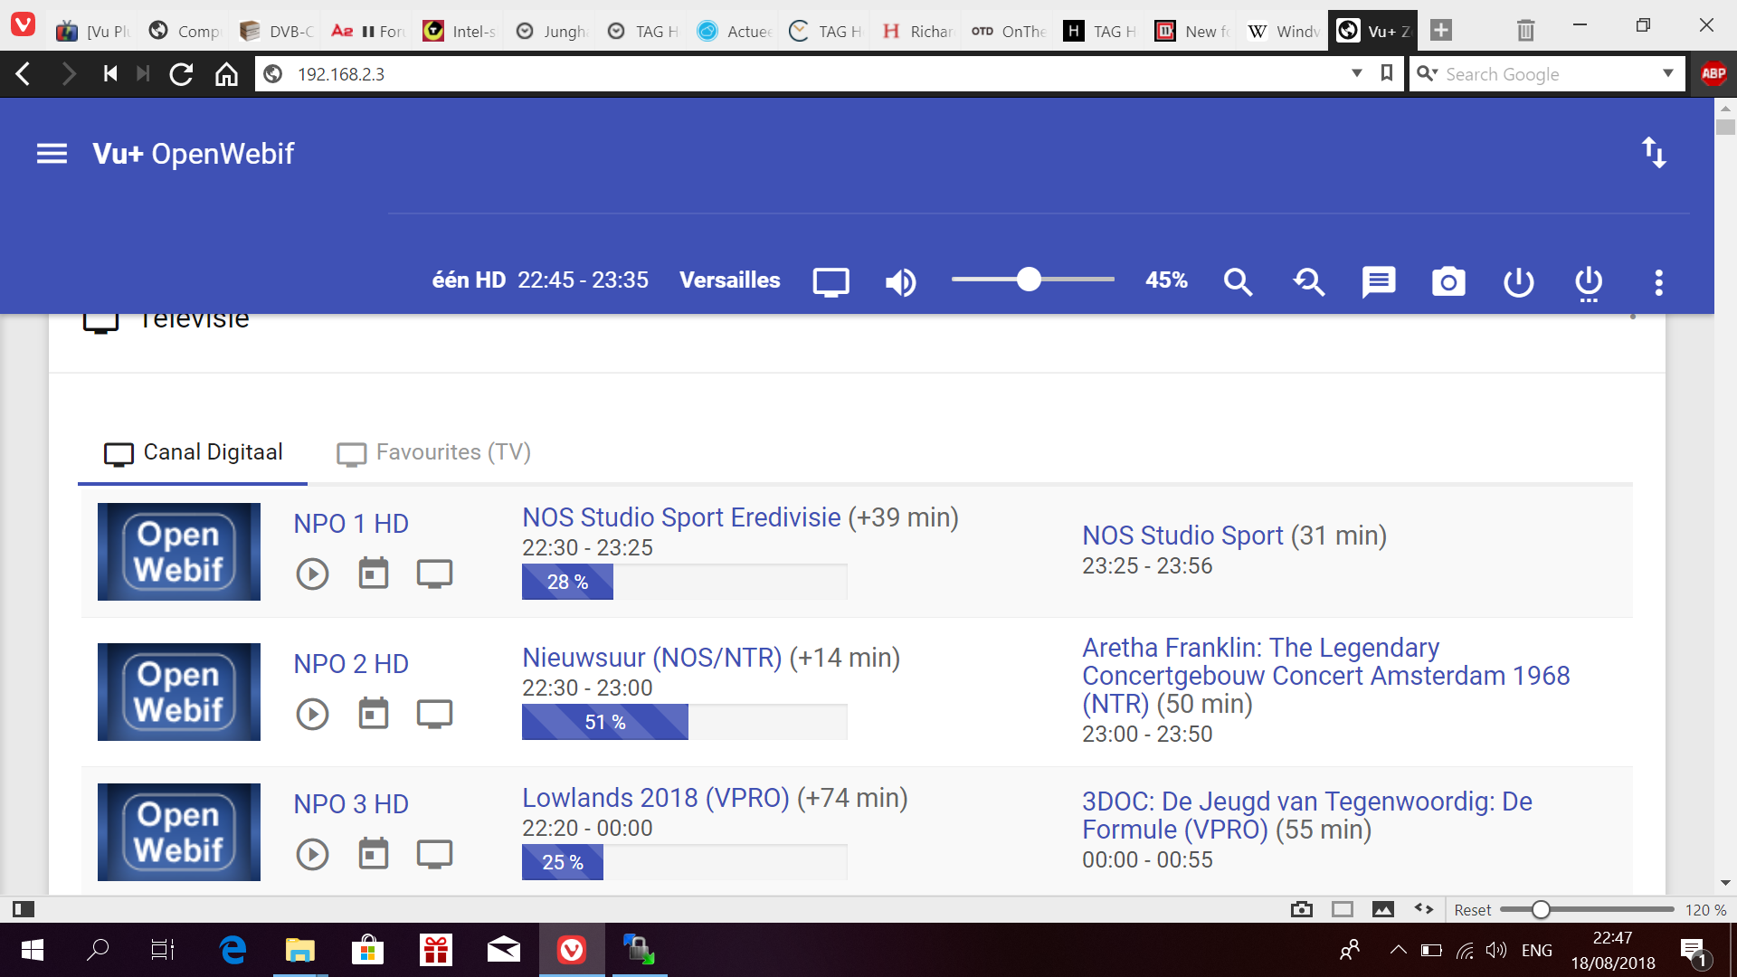Click the standby power icon

[1518, 282]
